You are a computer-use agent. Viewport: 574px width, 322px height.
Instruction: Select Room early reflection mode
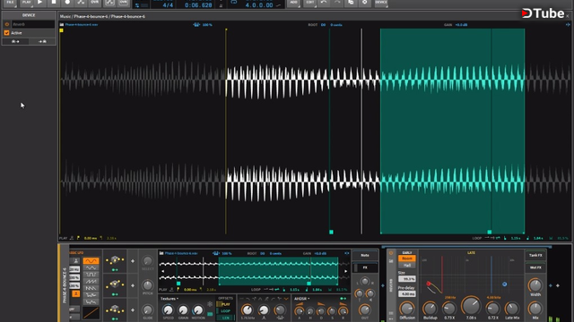click(x=406, y=258)
